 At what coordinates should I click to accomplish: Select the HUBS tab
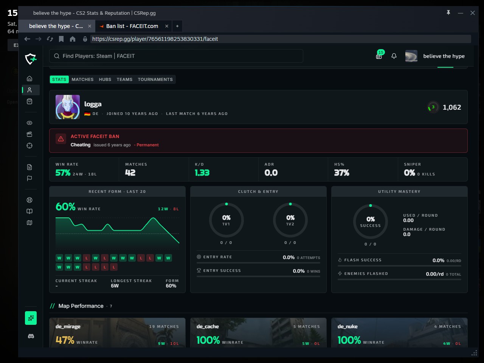(105, 79)
